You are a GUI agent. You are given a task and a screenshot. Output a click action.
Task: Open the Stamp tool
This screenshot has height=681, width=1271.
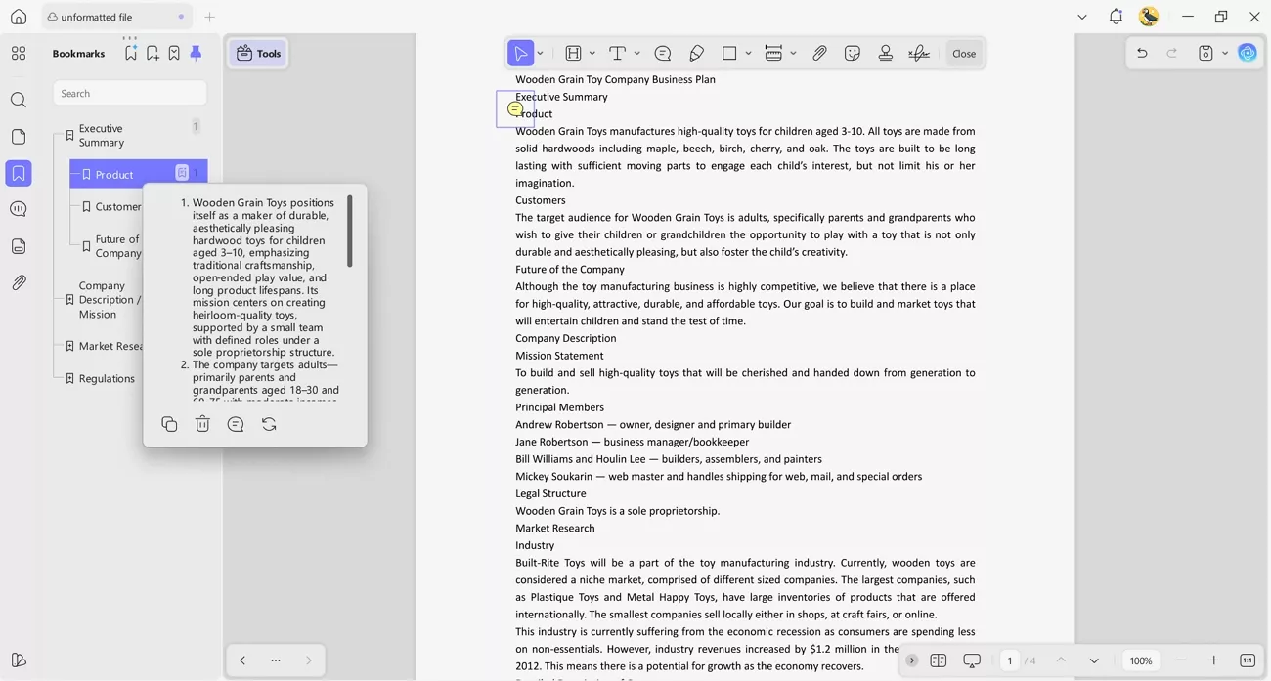(885, 53)
